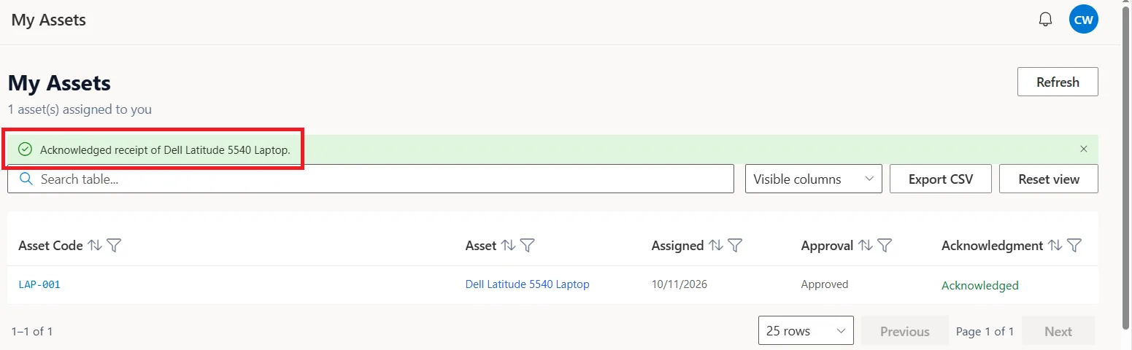Sort by Asset Code column

[95, 246]
